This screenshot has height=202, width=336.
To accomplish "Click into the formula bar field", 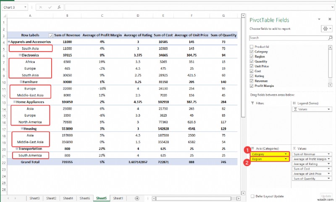I will coord(199,7).
